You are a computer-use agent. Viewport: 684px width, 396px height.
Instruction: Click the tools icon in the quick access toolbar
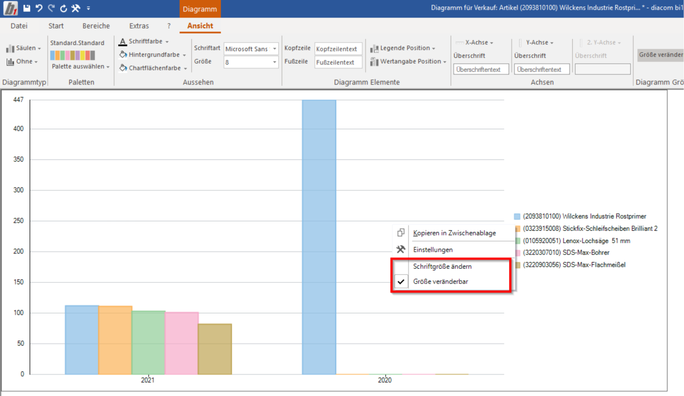pos(76,8)
